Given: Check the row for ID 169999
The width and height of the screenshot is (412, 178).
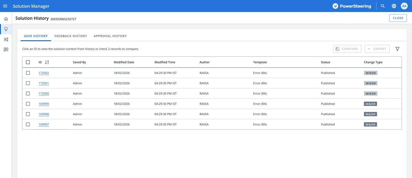Looking at the screenshot, I should 28,104.
